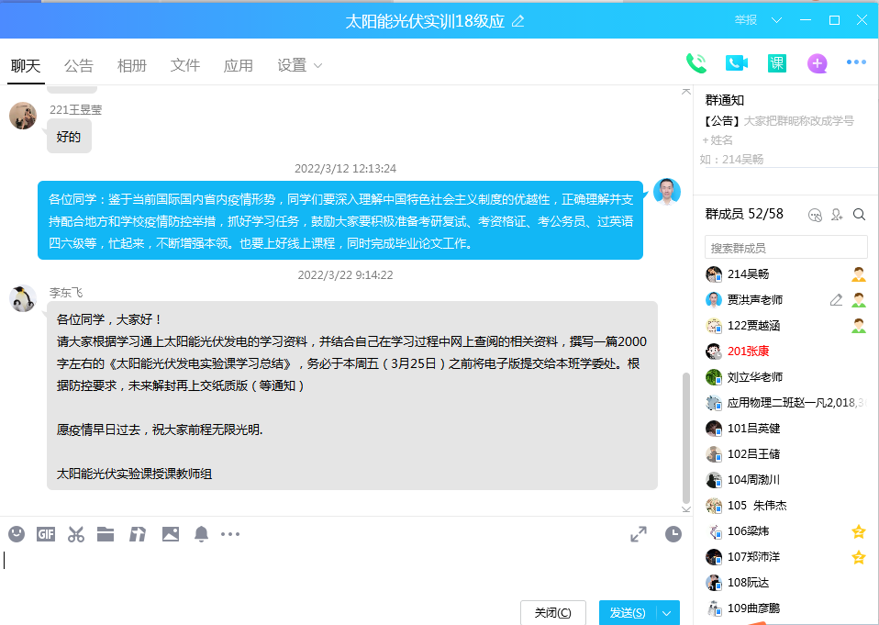
Task: Open the emoji picker
Action: [x=17, y=534]
